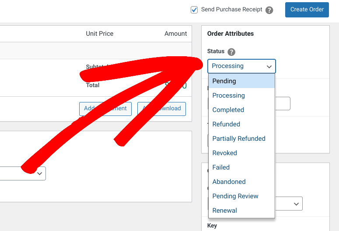
Task: Choose Pending from the status list
Action: (x=241, y=81)
